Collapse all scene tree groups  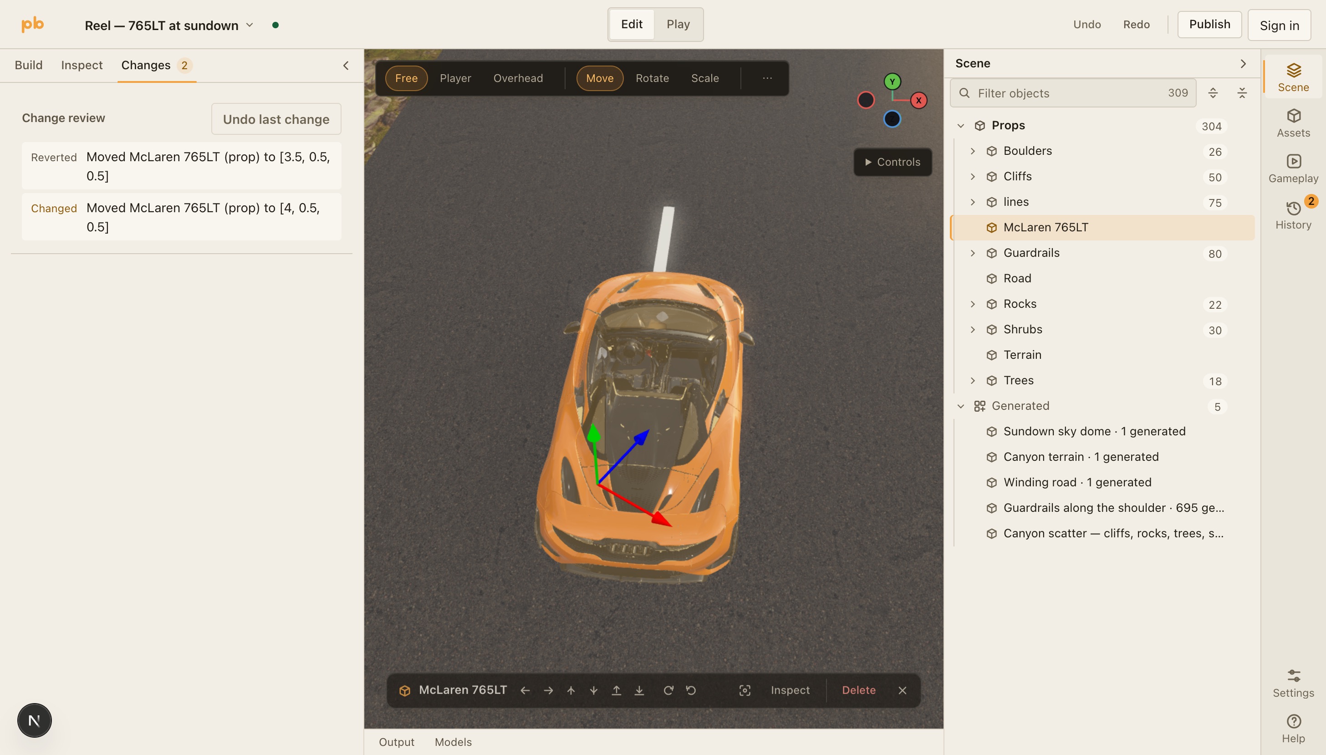click(1241, 93)
